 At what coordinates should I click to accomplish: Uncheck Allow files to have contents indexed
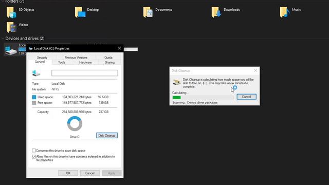(x=34, y=156)
